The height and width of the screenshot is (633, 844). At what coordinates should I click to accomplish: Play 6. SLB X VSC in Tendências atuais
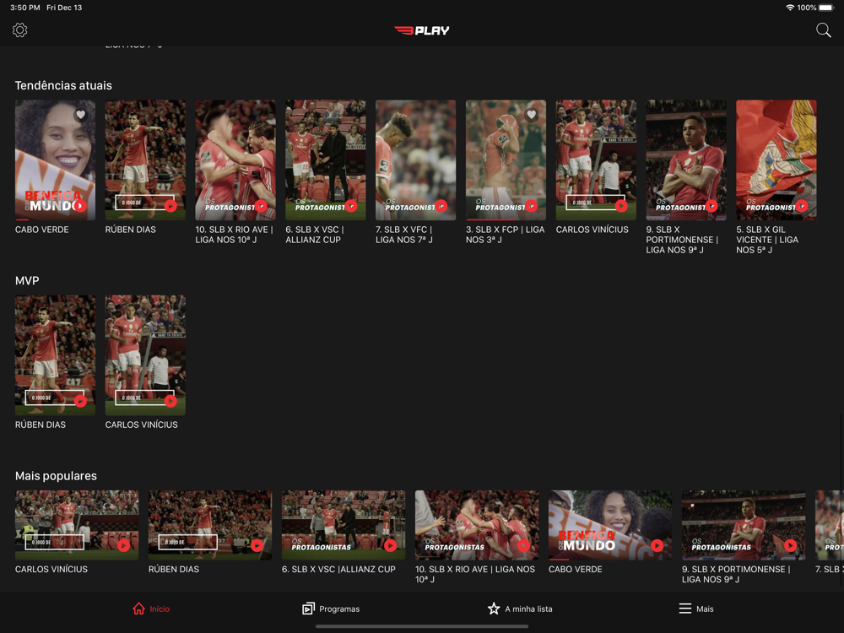point(351,206)
